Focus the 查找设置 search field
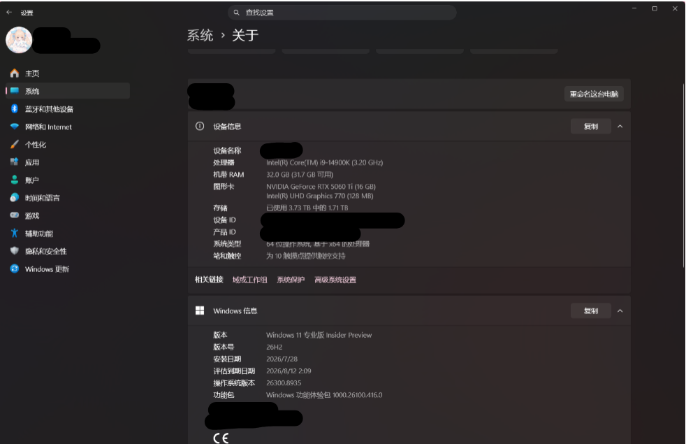The width and height of the screenshot is (686, 444). click(x=342, y=13)
